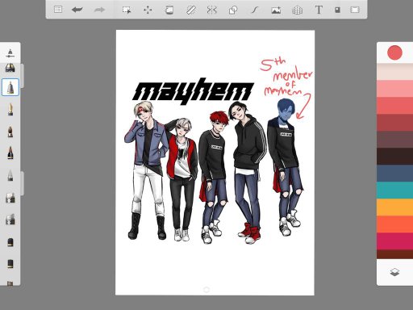Add text with the T tool
This screenshot has width=413, height=310.
(319, 10)
